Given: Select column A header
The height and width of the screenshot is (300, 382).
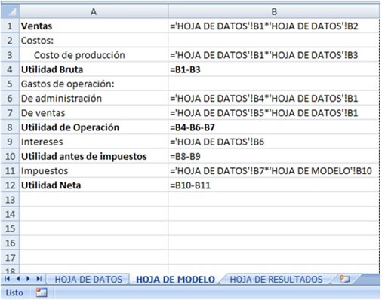Looking at the screenshot, I should [x=94, y=11].
